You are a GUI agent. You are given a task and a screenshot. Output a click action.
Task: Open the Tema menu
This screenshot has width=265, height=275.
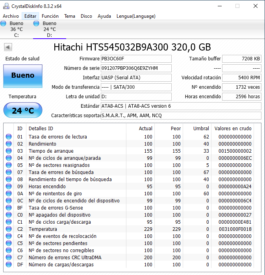pyautogui.click(x=70, y=16)
